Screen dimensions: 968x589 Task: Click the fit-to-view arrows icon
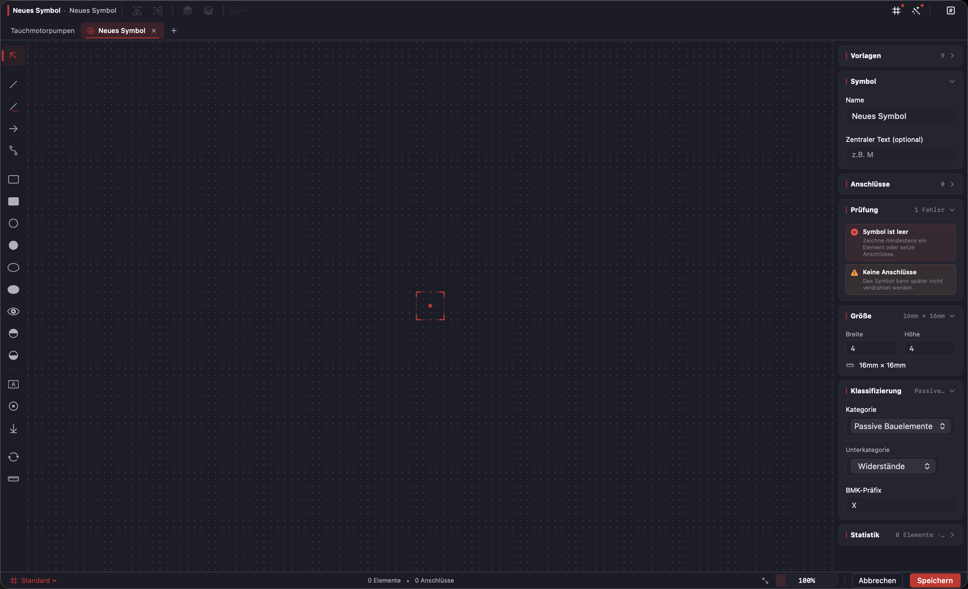click(765, 581)
